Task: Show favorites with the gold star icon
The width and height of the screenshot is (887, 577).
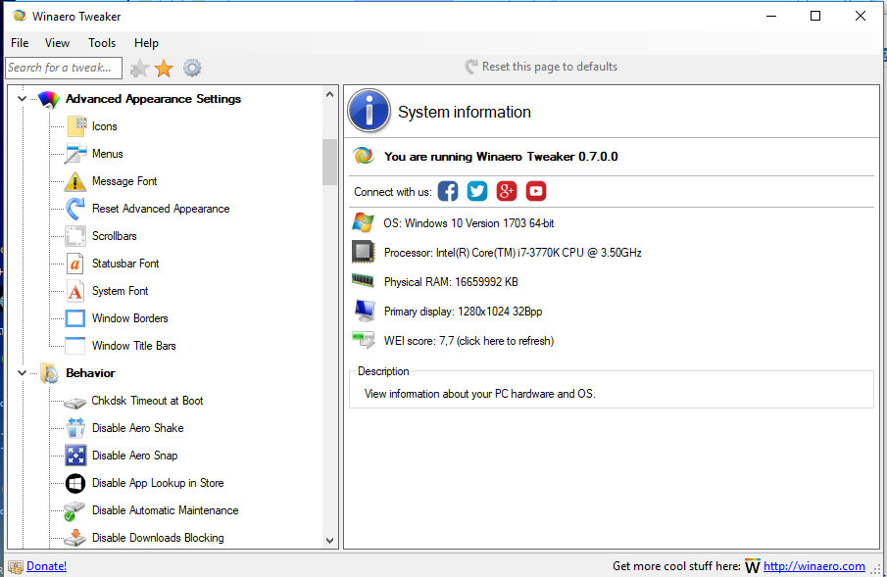Action: pos(164,69)
